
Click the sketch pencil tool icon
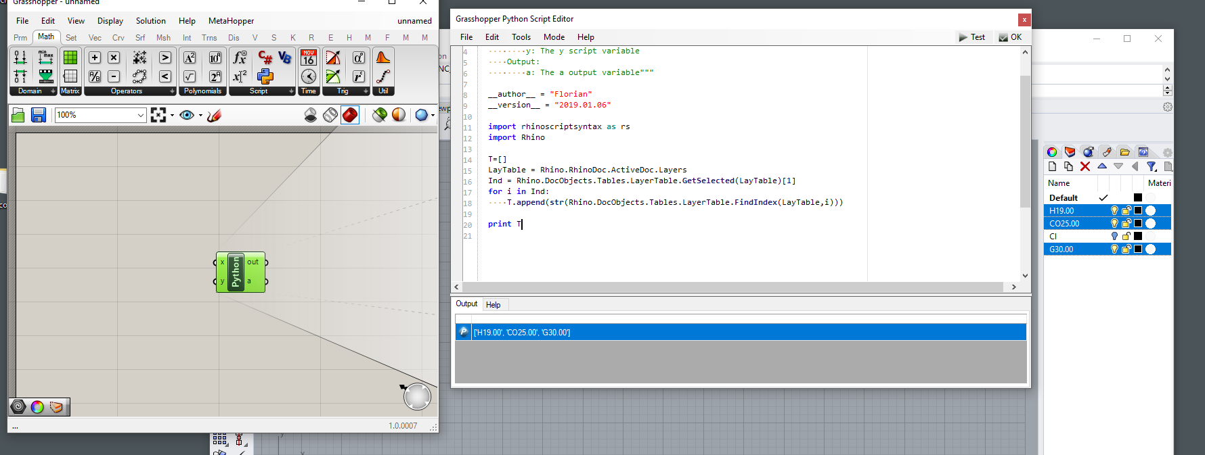pyautogui.click(x=215, y=116)
